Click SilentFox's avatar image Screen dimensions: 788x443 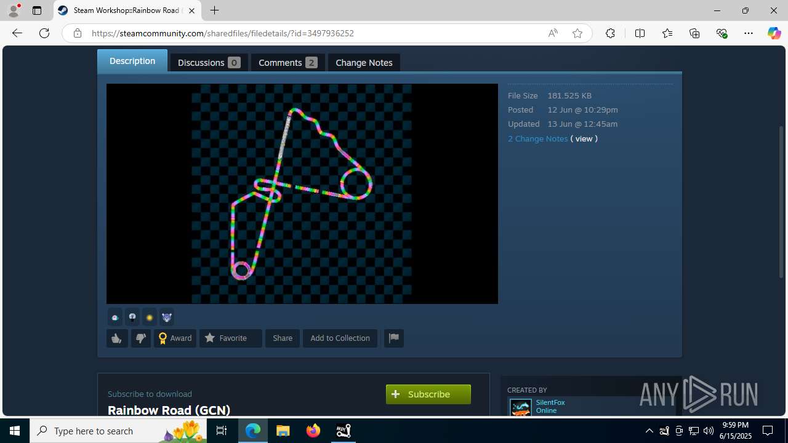pyautogui.click(x=520, y=407)
